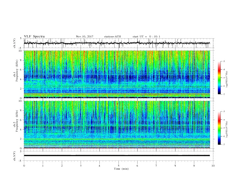Viewport: 240px width, 186px height.
Task: Click the "7" tick label on the Time axis
Action: (156, 166)
